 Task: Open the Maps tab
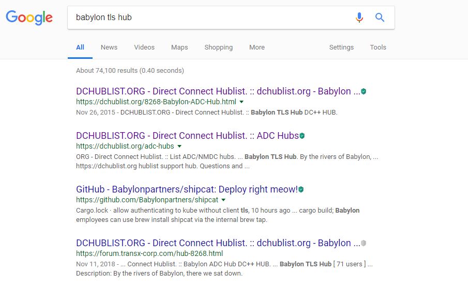pyautogui.click(x=179, y=47)
